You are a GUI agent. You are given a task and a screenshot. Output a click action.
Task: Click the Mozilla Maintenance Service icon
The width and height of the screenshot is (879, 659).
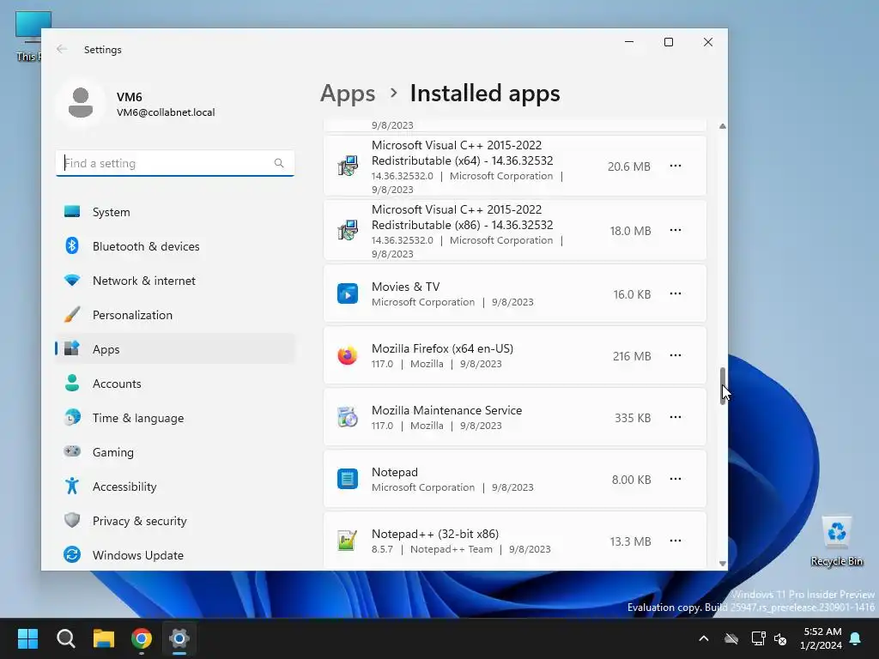[x=348, y=418]
